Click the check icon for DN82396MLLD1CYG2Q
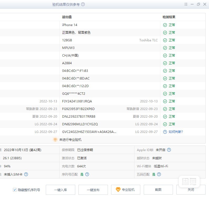Image resolution: width=209 pixels, height=199 pixels. [165, 124]
